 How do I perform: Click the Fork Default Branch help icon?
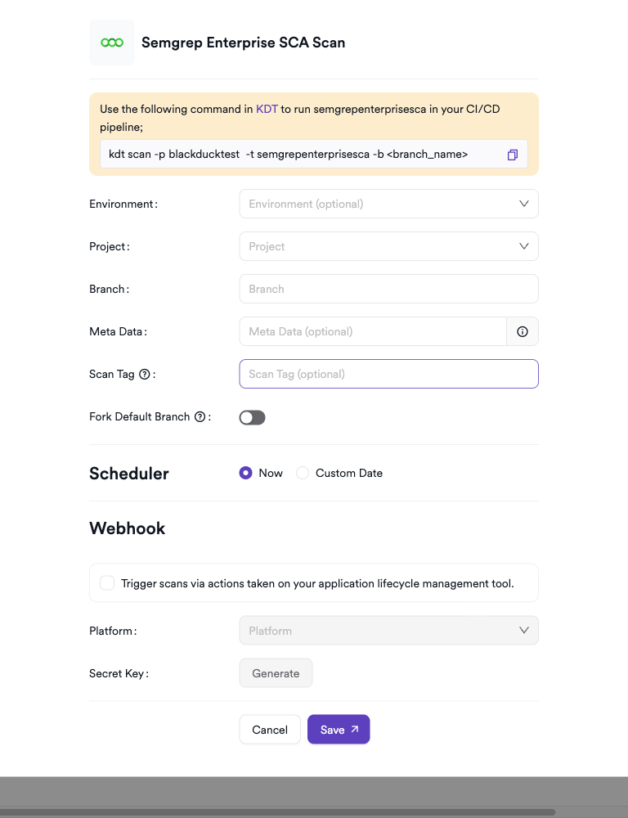200,416
